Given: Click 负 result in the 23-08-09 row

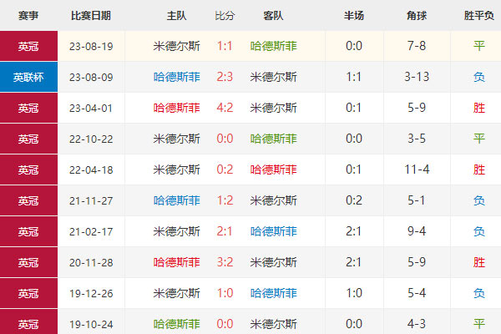Looking at the screenshot, I should click(479, 77).
